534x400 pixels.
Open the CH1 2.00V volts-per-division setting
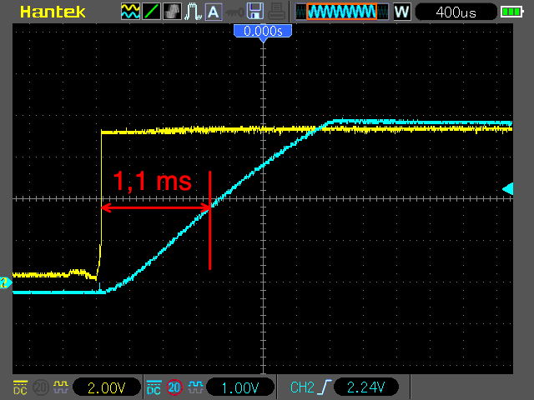tap(105, 387)
